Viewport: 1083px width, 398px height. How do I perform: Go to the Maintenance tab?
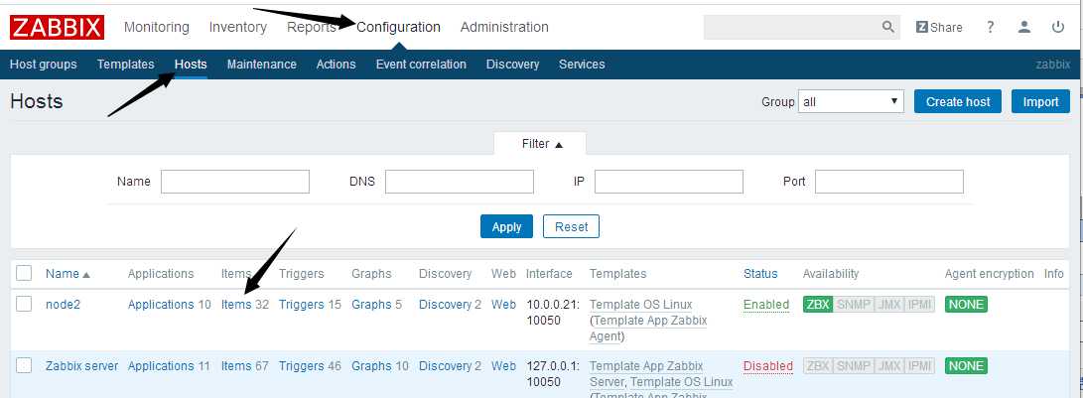(x=262, y=65)
